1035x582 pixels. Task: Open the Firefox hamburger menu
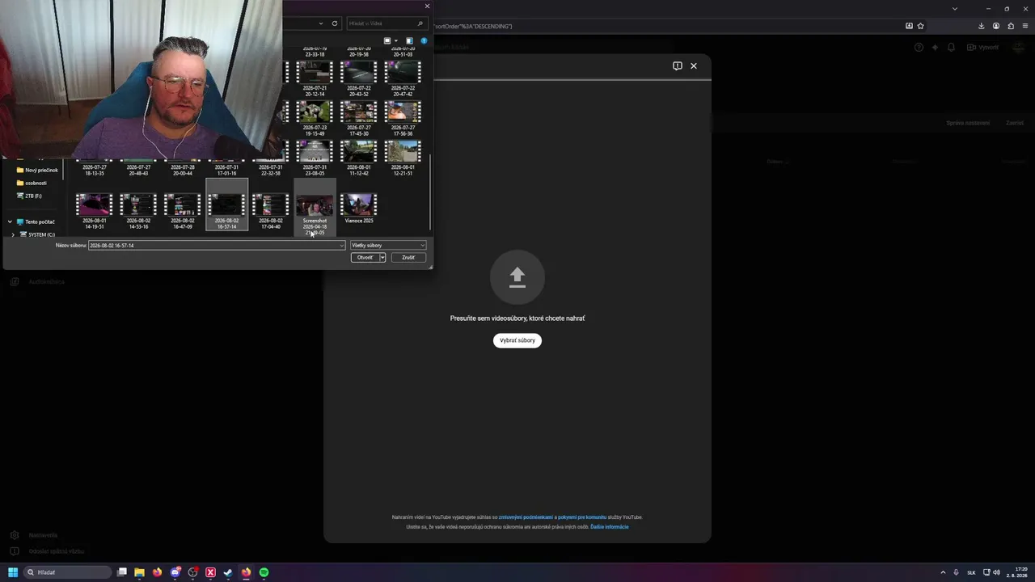(x=1025, y=26)
